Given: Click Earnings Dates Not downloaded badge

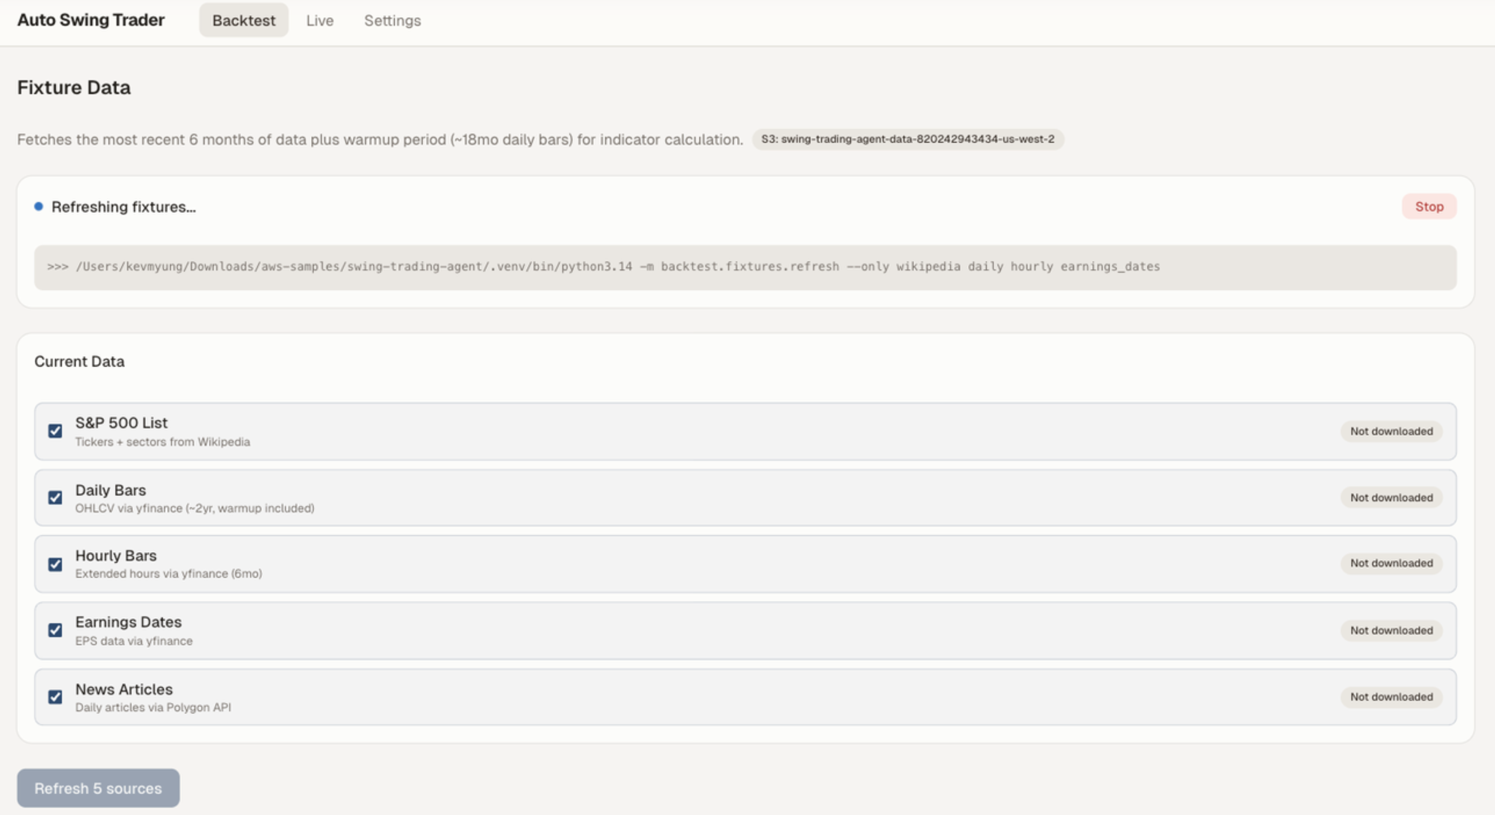Looking at the screenshot, I should (1390, 630).
